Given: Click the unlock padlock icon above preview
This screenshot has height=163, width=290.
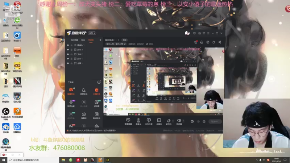Looking at the screenshot, I should pos(202,42).
